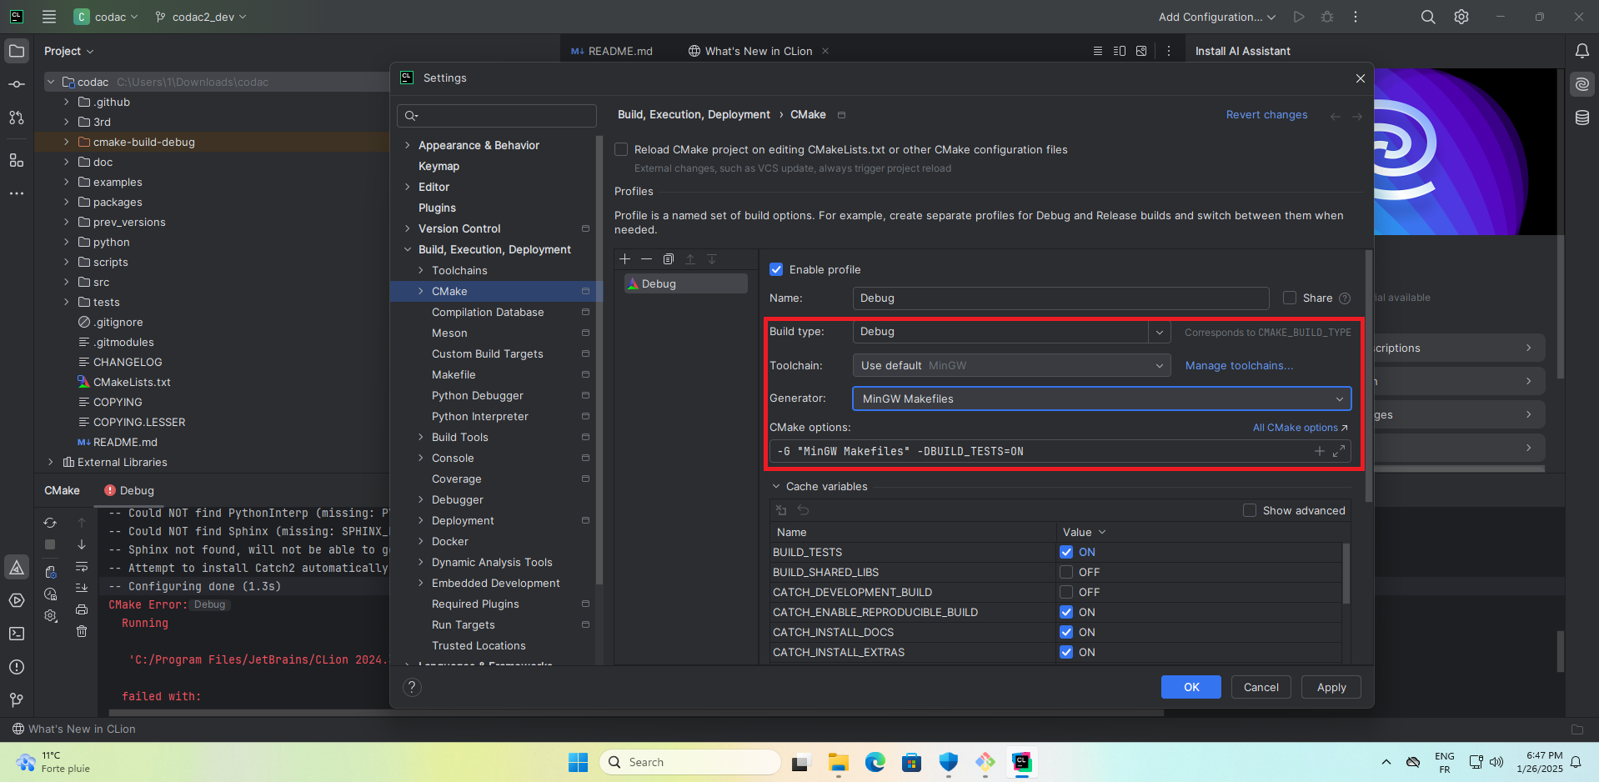This screenshot has height=782, width=1599.
Task: Click the Apply button
Action: [x=1331, y=687]
